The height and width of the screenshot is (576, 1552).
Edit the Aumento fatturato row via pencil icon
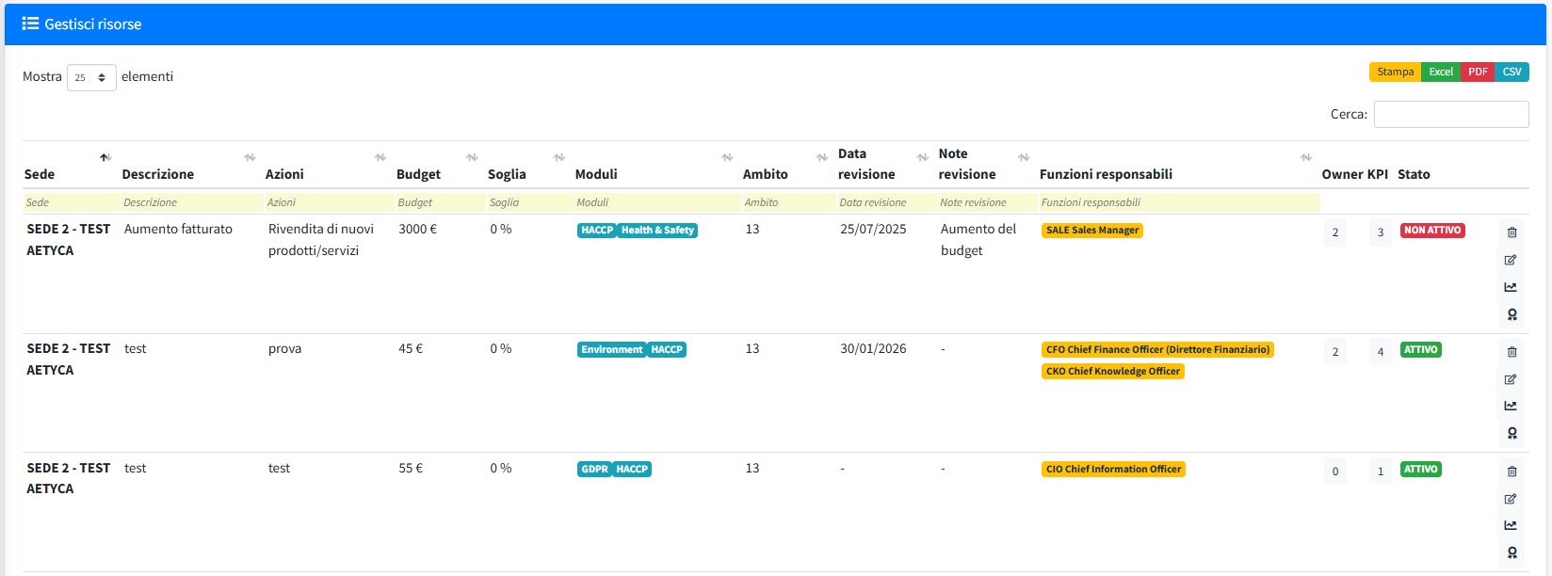(1511, 260)
